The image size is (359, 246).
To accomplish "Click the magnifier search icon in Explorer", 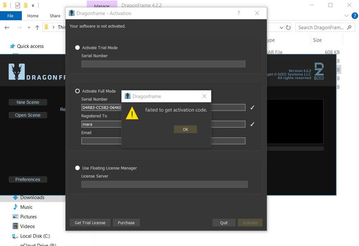I will click(x=349, y=28).
